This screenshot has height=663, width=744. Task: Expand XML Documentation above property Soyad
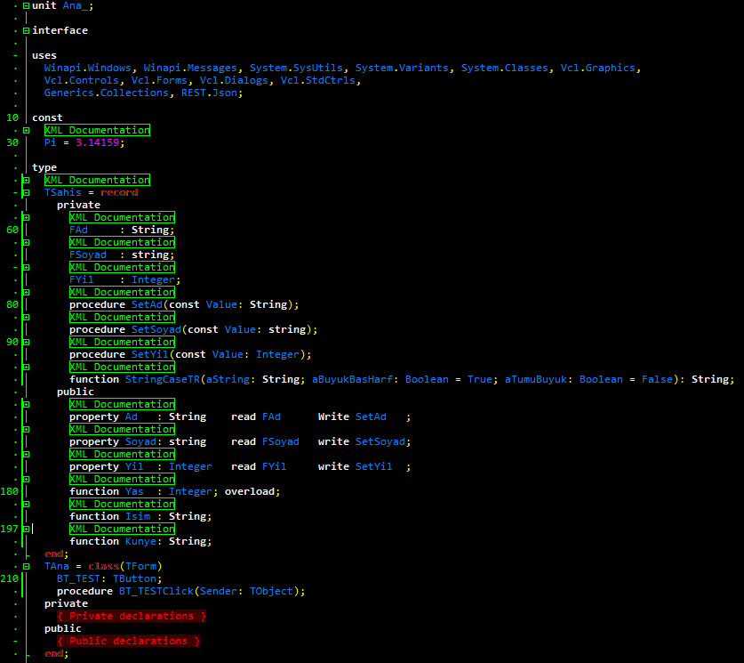[x=27, y=429]
